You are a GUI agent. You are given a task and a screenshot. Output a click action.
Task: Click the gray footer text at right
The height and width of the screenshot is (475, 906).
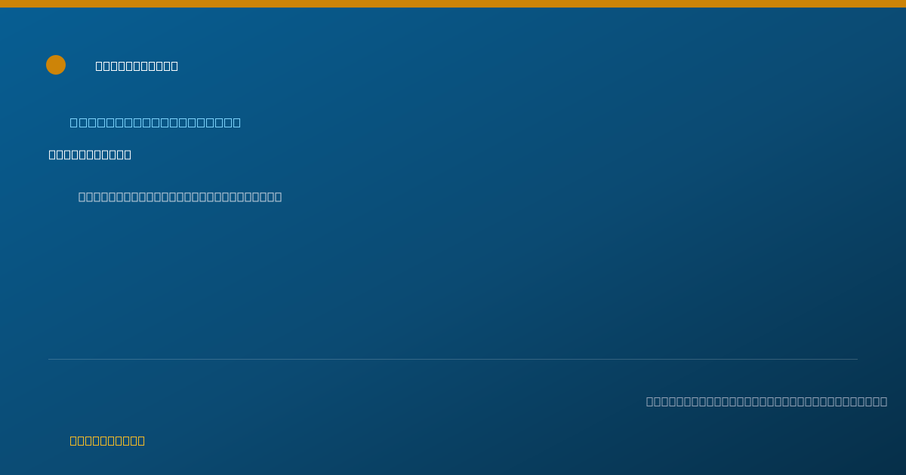(x=766, y=401)
